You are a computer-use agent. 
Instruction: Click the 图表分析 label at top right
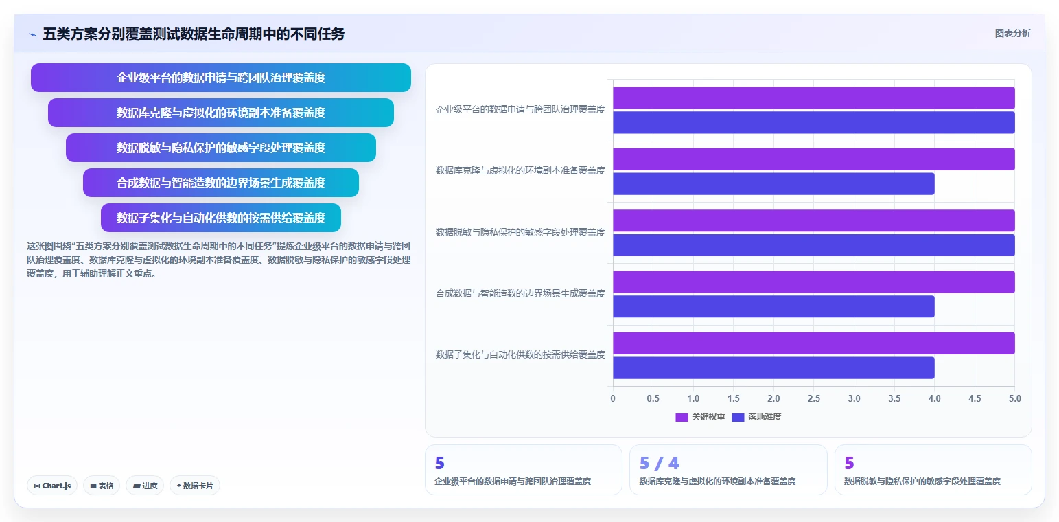1012,33
